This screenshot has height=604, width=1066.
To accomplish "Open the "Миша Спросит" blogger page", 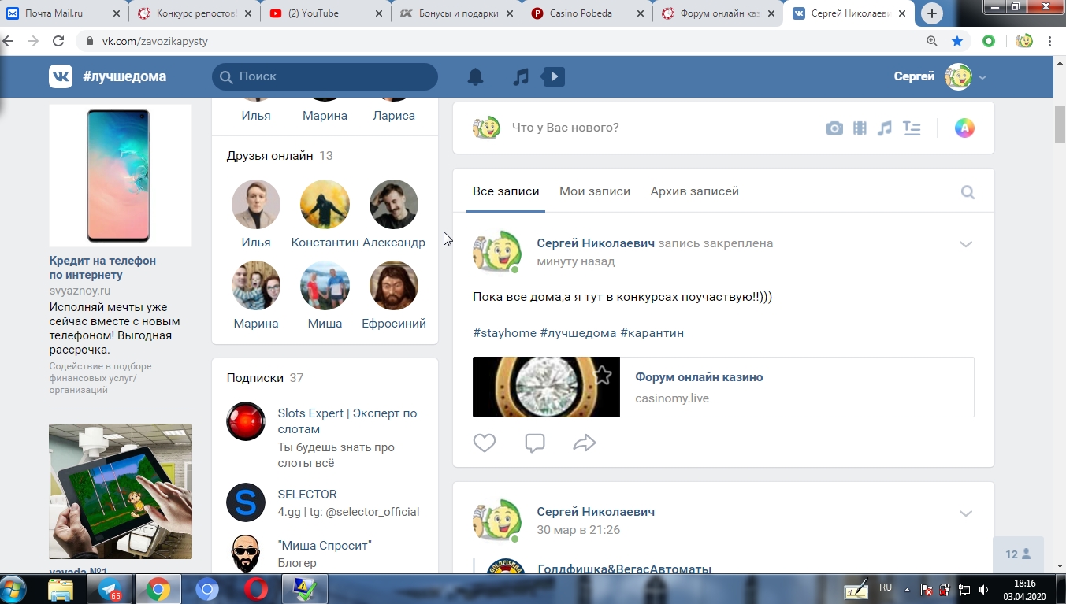I will tap(325, 546).
